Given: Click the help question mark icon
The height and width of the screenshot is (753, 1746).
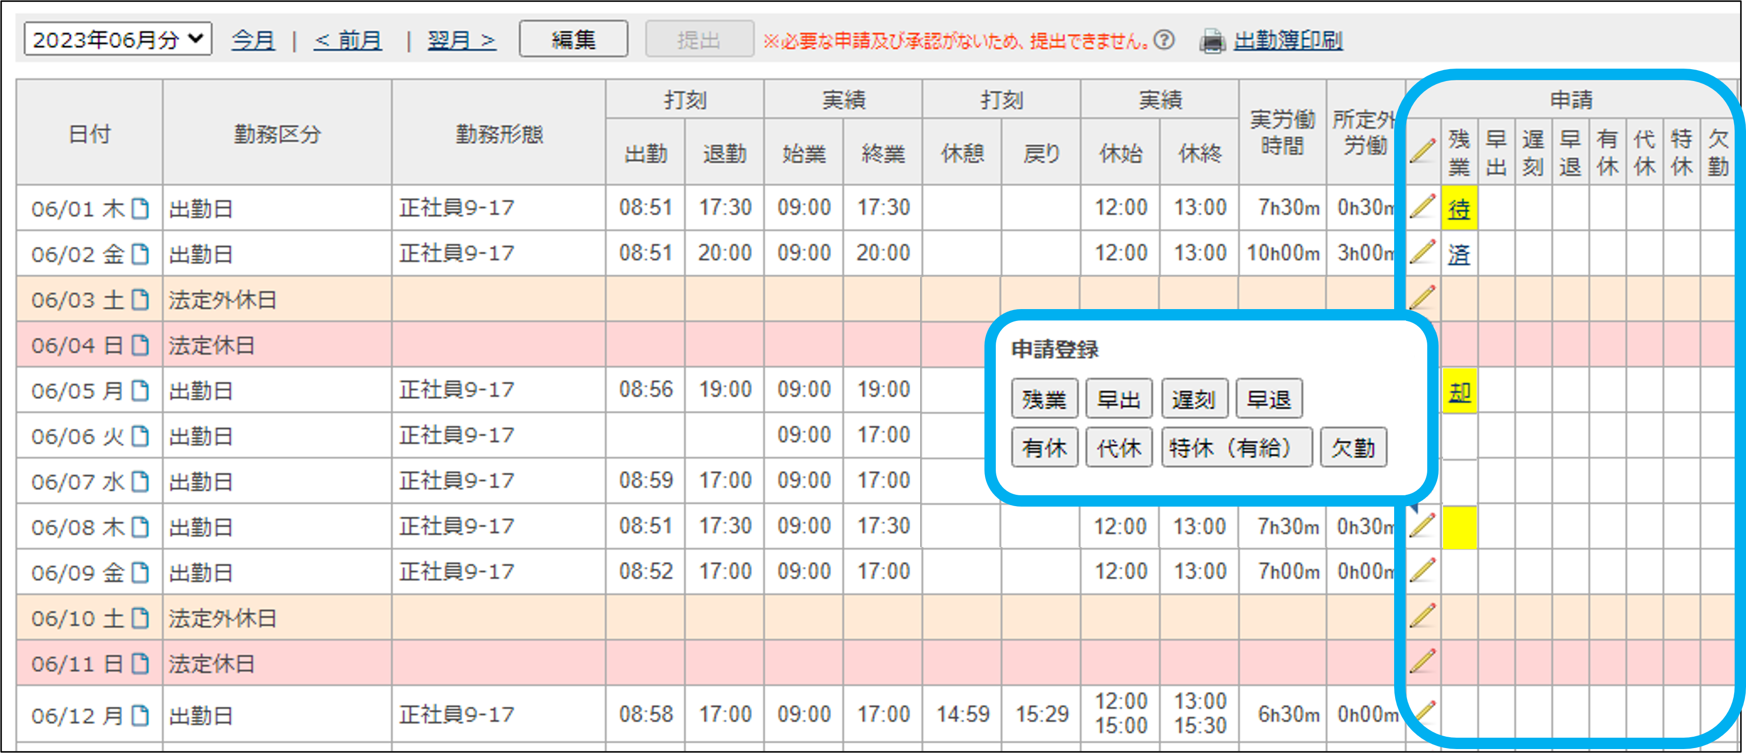Looking at the screenshot, I should tap(1164, 40).
